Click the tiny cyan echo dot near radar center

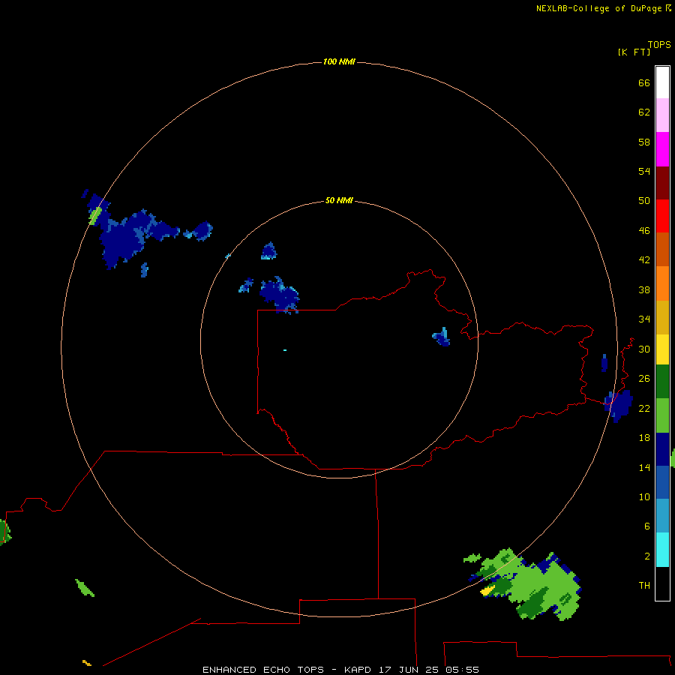(x=285, y=350)
